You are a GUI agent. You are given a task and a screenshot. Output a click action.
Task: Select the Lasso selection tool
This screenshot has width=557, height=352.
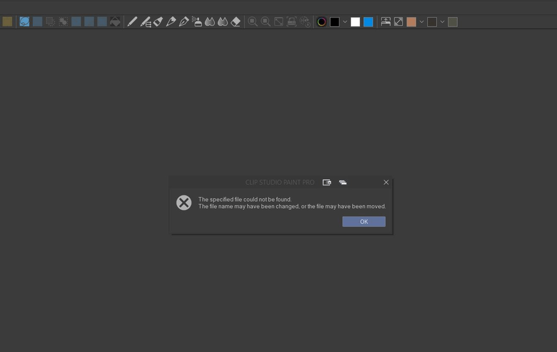(24, 21)
